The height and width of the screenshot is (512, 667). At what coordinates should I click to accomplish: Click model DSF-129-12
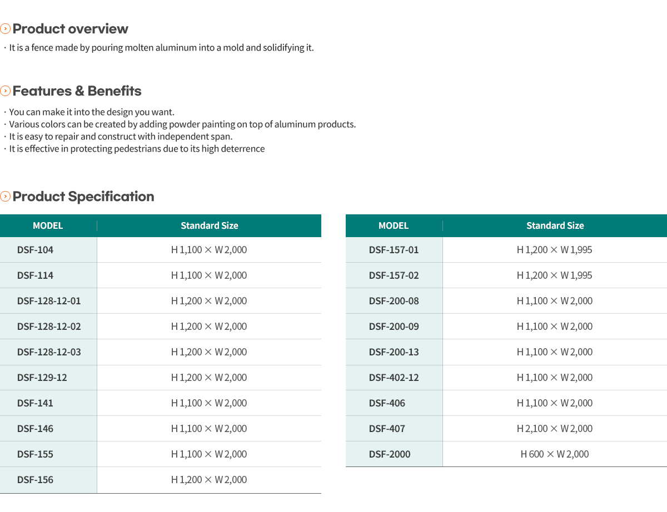42,378
